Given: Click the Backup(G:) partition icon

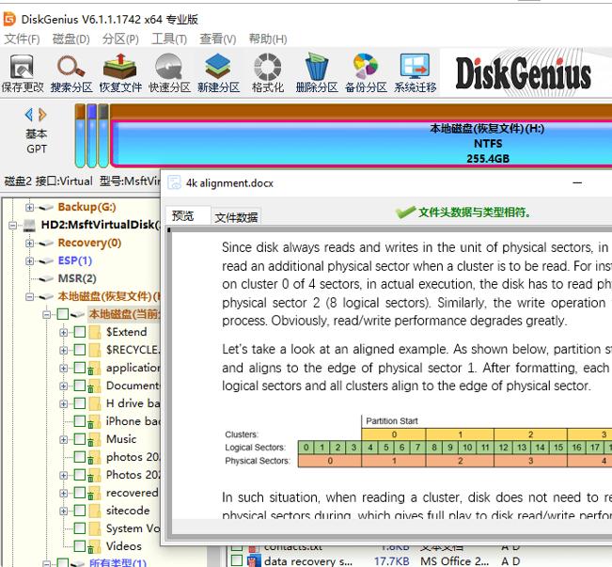Looking at the screenshot, I should coord(46,207).
